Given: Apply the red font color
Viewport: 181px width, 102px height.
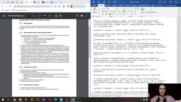Looking at the screenshot, I should tap(110, 14).
